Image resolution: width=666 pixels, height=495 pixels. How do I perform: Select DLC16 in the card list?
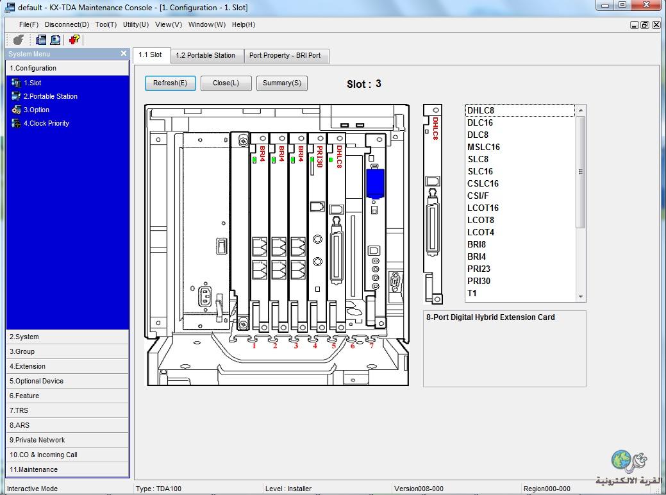[520, 123]
